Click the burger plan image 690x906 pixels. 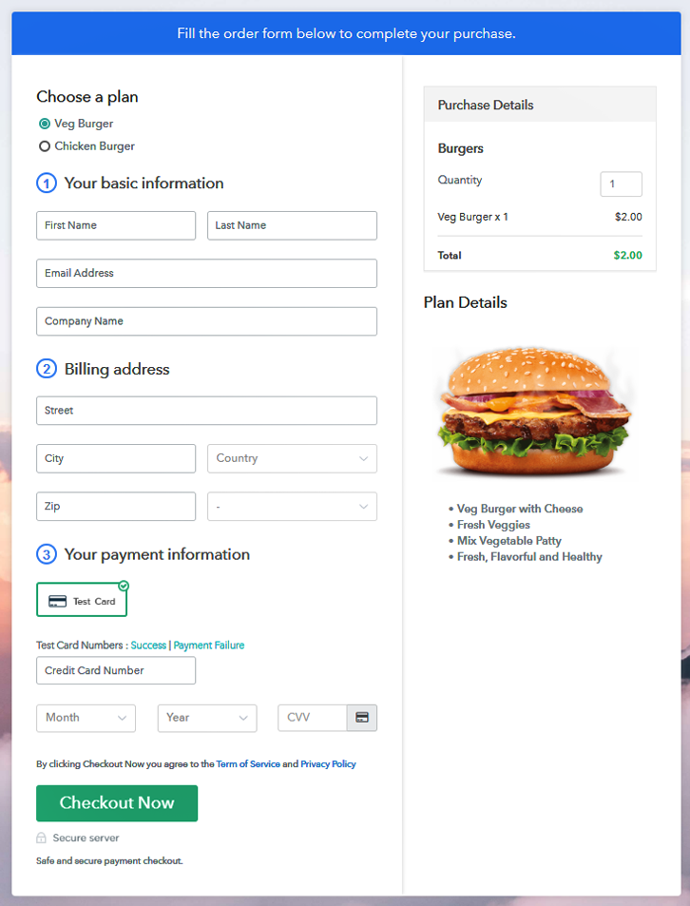pyautogui.click(x=534, y=412)
